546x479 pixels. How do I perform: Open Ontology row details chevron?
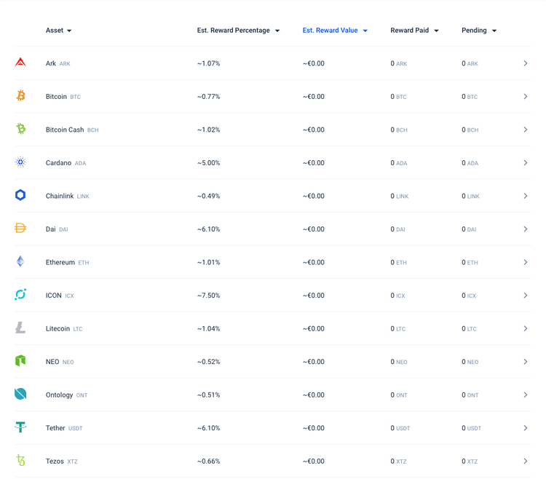coord(526,395)
